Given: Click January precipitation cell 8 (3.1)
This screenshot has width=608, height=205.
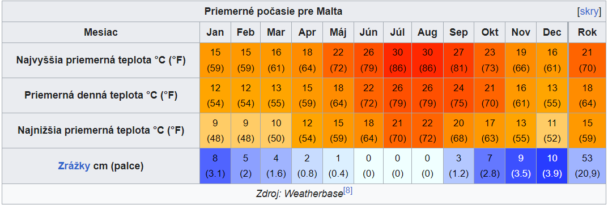Looking at the screenshot, I should (x=215, y=166).
